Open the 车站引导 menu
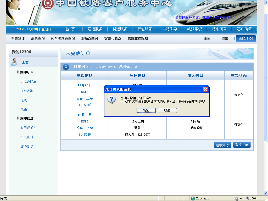 170,29
